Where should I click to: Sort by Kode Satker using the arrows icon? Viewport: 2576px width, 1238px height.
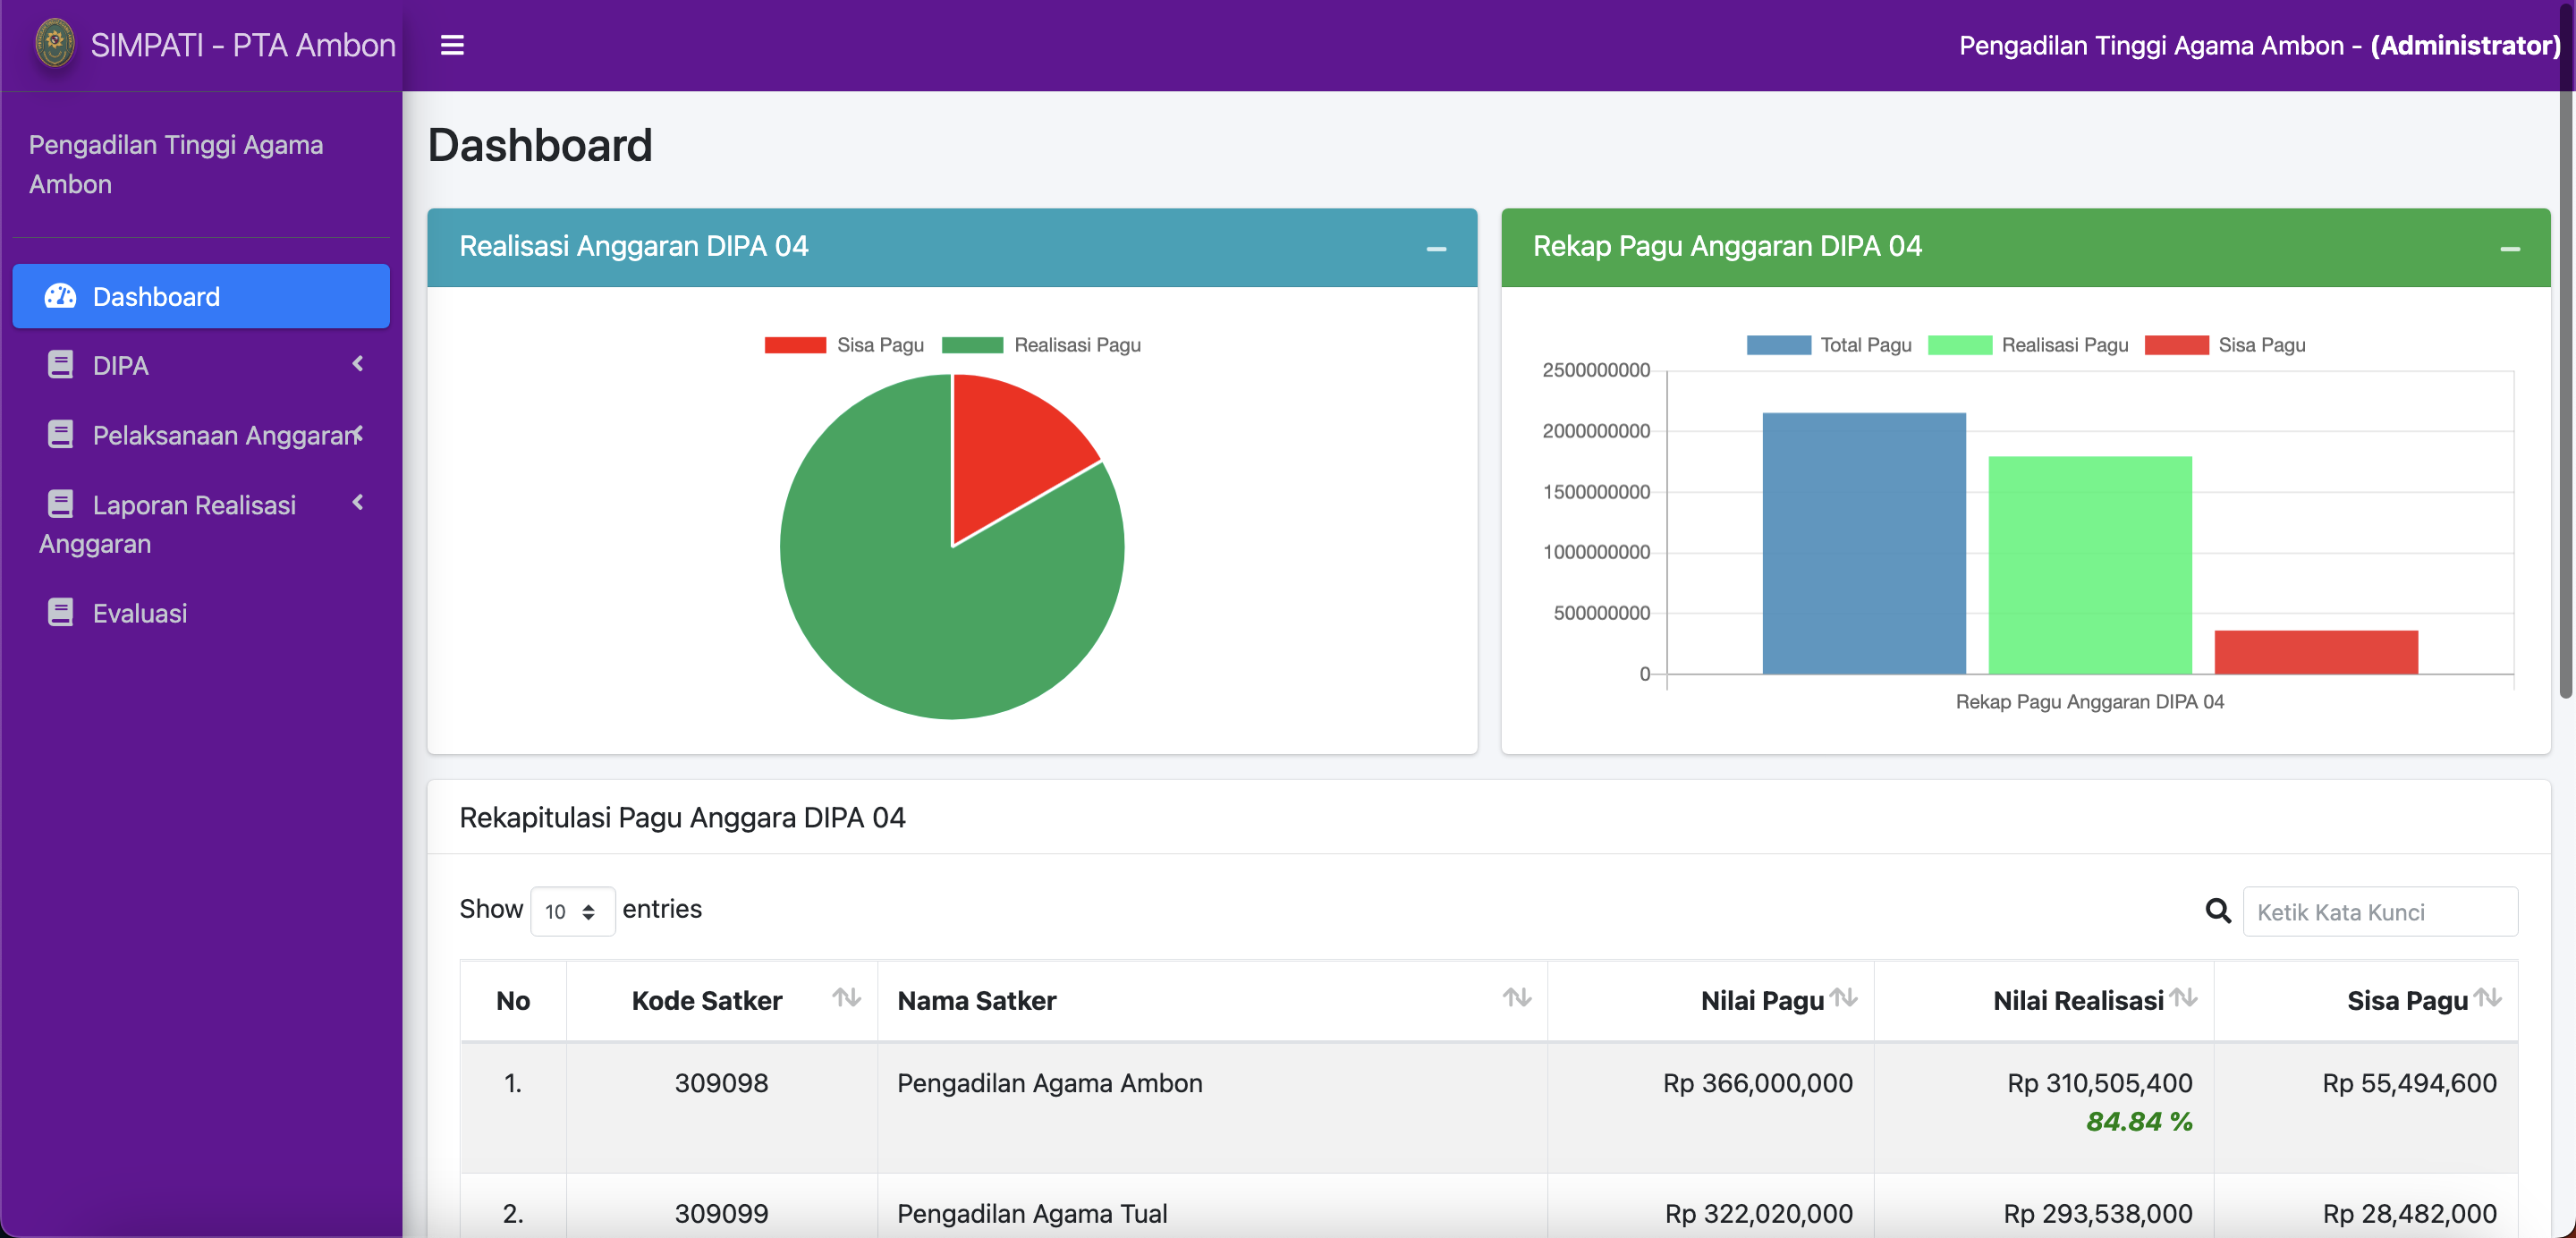pyautogui.click(x=846, y=997)
